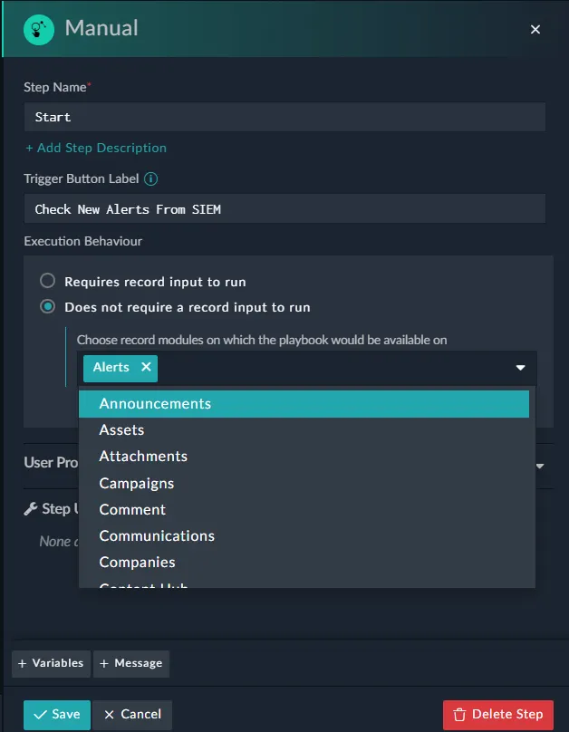Remove the Alerts tag with its X
This screenshot has height=732, width=569.
click(x=145, y=368)
